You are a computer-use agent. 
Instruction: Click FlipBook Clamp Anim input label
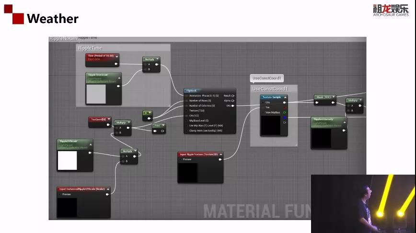206,131
